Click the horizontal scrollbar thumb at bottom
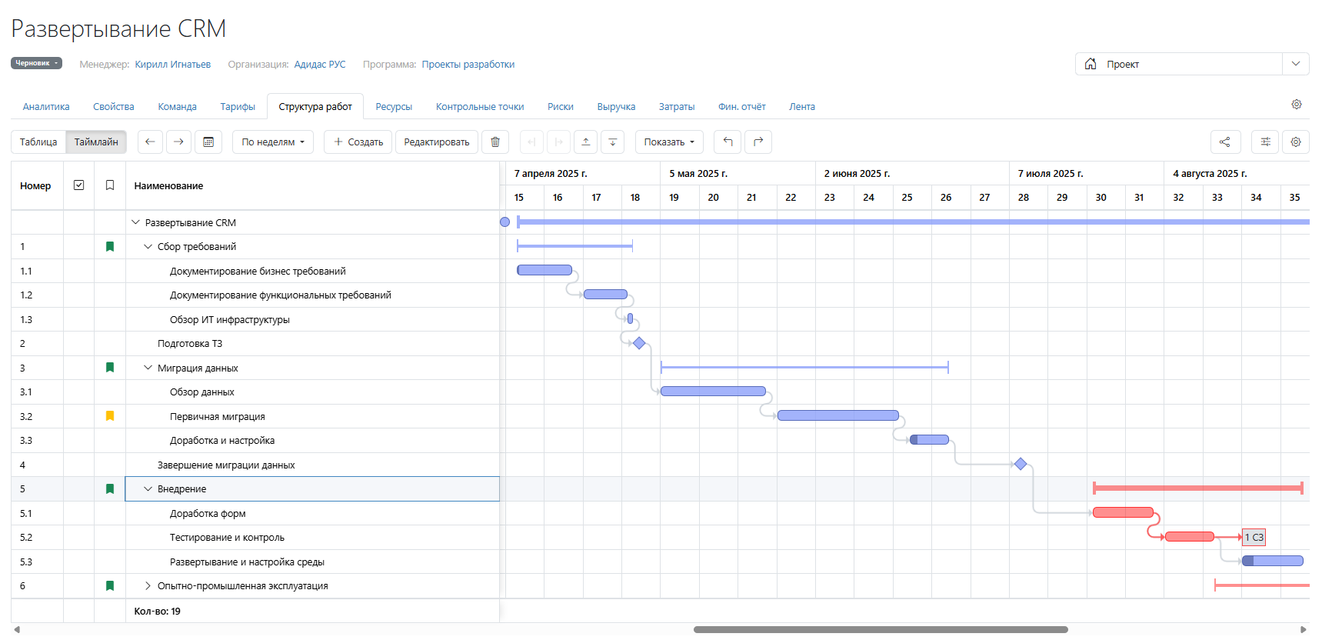This screenshot has width=1322, height=640. [880, 629]
